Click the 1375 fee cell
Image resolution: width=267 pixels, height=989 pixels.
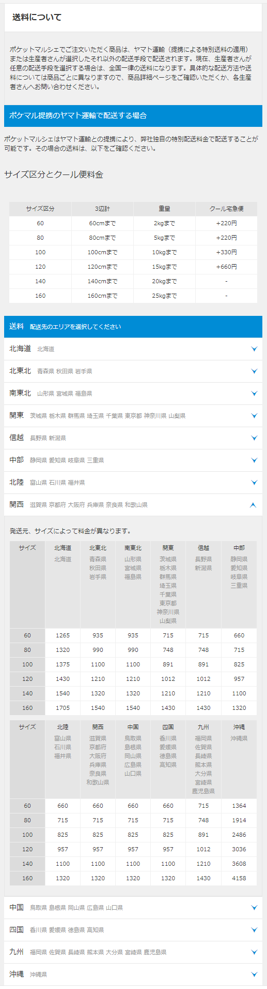[62, 664]
